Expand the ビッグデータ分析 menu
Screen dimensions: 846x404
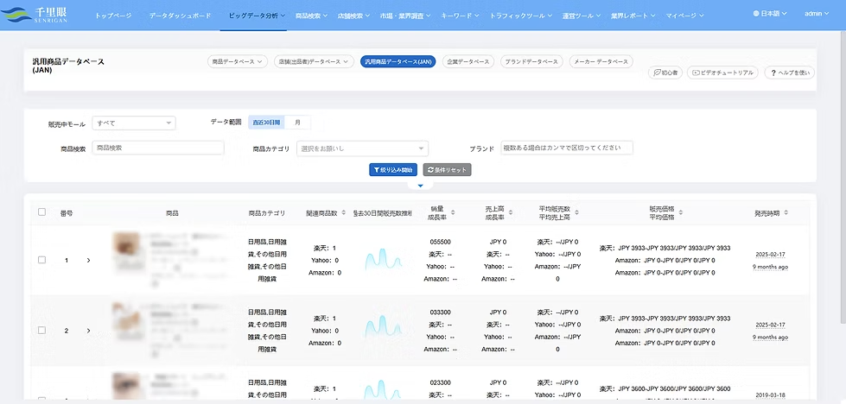(257, 16)
